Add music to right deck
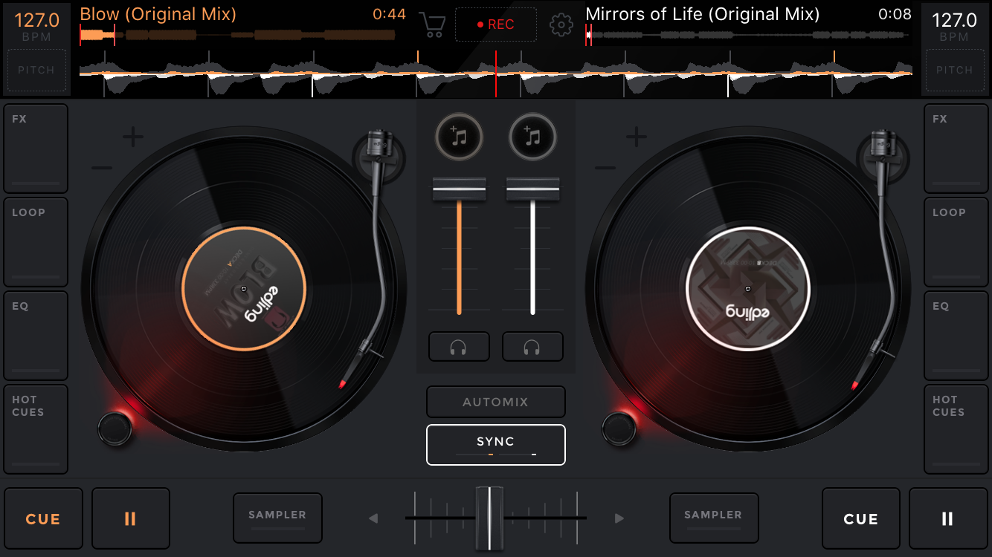Image resolution: width=992 pixels, height=557 pixels. pos(532,137)
